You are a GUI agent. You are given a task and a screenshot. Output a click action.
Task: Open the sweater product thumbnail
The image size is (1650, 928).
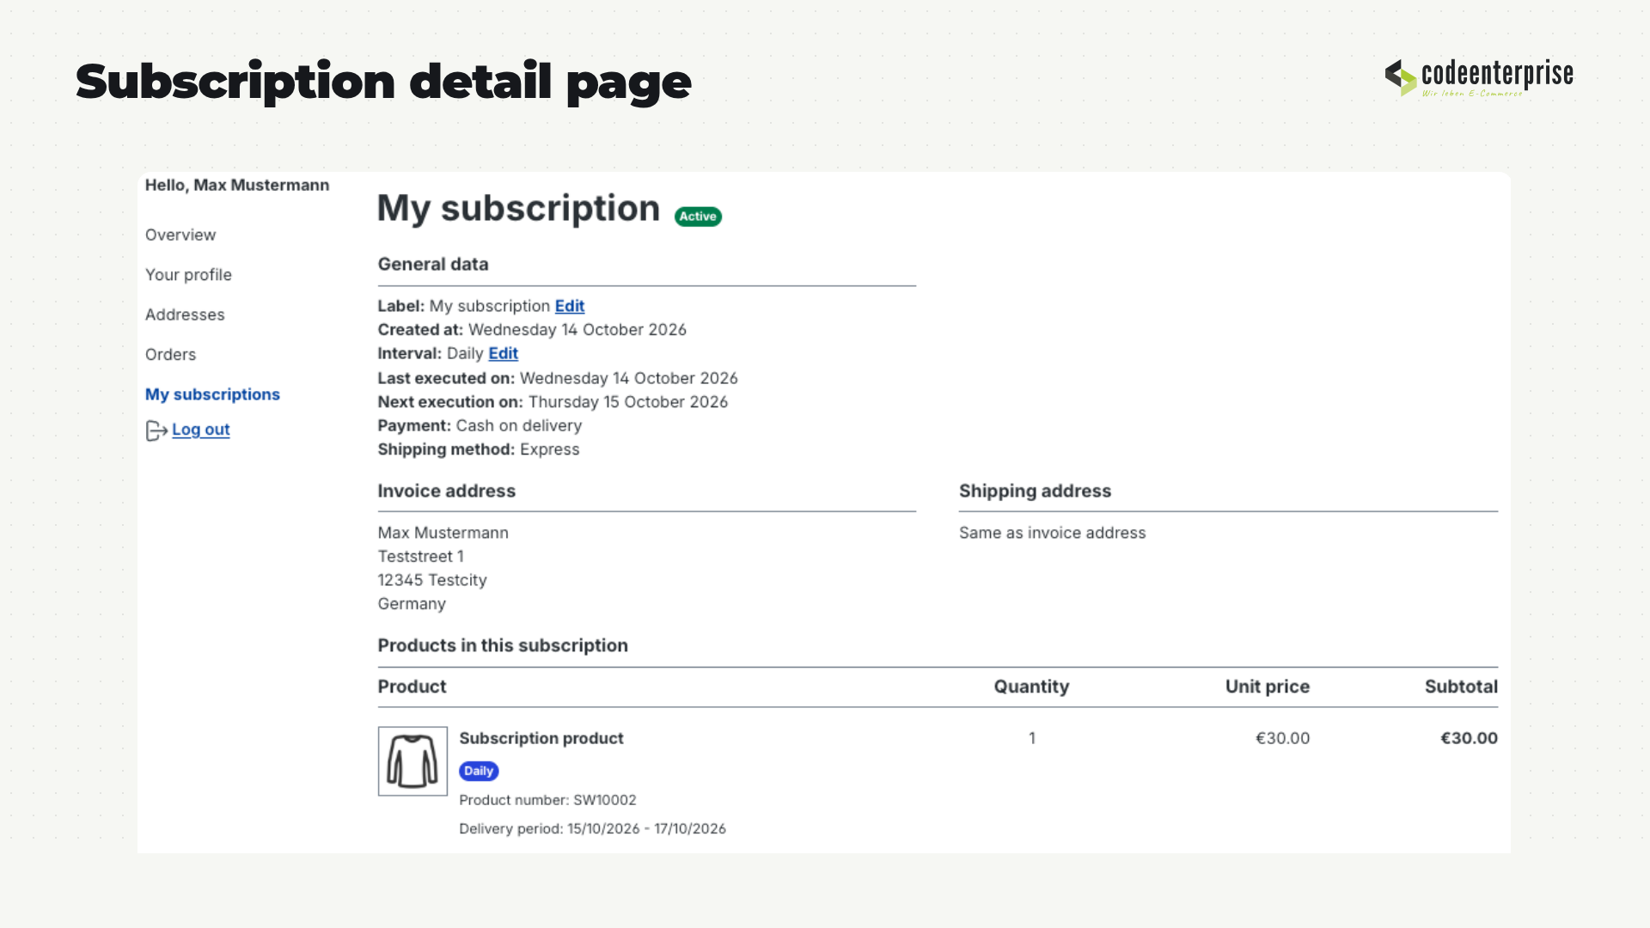[412, 761]
